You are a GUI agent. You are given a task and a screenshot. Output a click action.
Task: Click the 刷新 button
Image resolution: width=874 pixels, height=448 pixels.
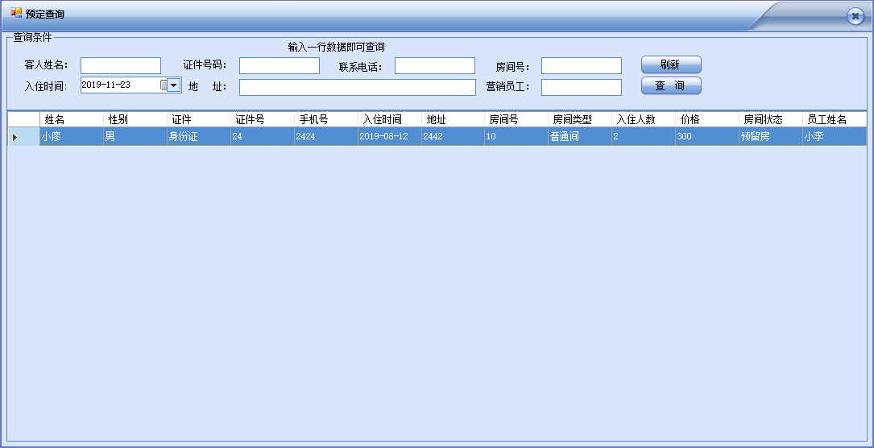click(670, 64)
